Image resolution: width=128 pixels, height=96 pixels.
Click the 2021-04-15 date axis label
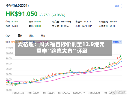point(48,93)
